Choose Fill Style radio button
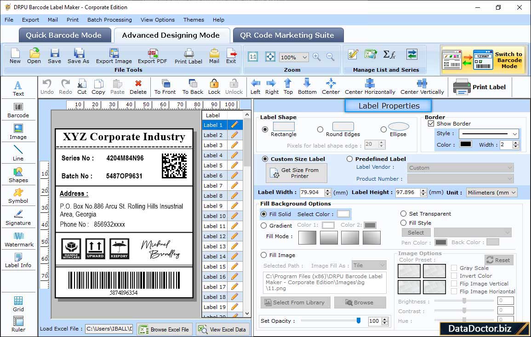Screen dimensions: 531x337 click(403, 223)
